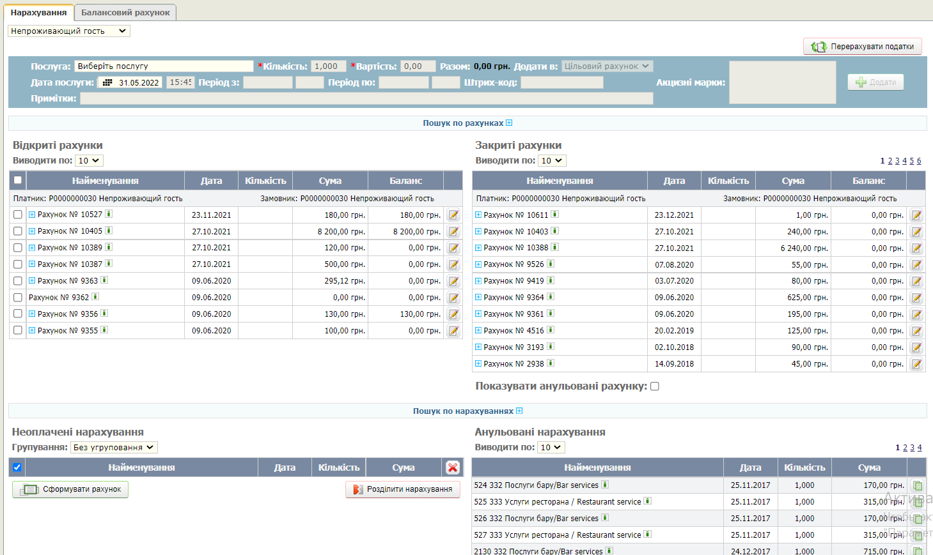Click info icon next to Рахунок № 9526
The image size is (933, 555).
(551, 264)
